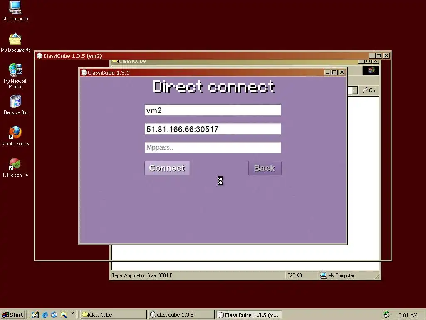Open the Start menu
Viewport: 426px width, 320px height.
(x=13, y=315)
